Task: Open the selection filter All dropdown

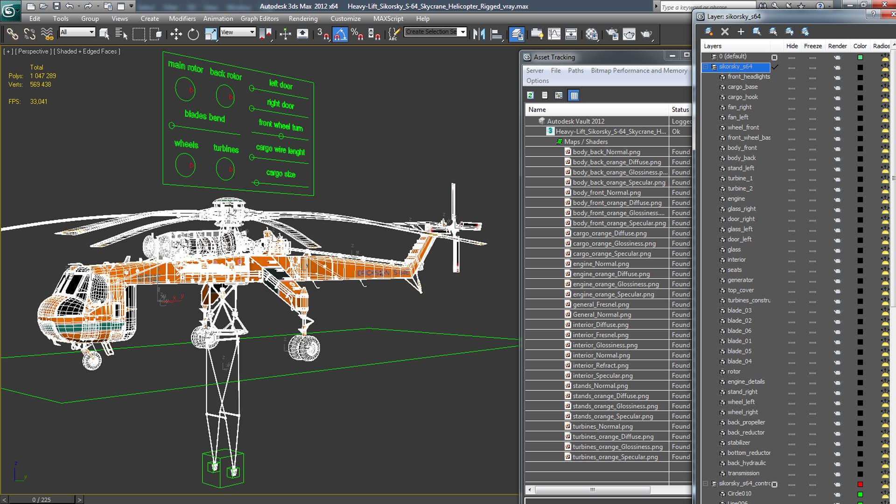Action: [x=77, y=32]
